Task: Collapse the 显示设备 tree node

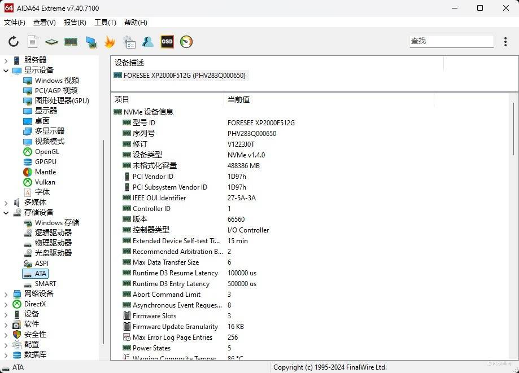Action: click(x=6, y=71)
